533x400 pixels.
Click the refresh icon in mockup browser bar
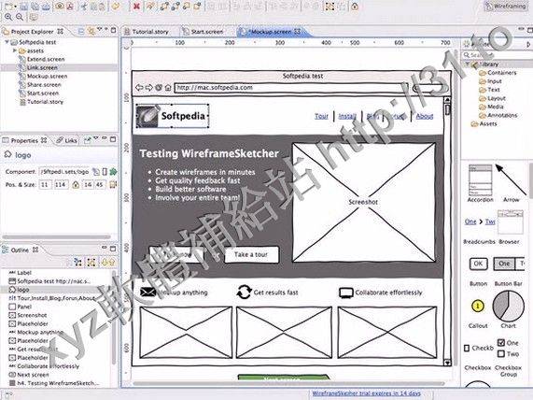(159, 88)
